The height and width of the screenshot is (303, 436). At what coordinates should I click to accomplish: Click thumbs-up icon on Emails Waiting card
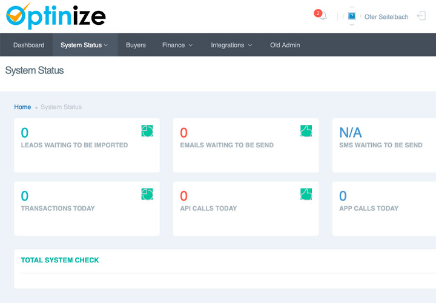[306, 131]
